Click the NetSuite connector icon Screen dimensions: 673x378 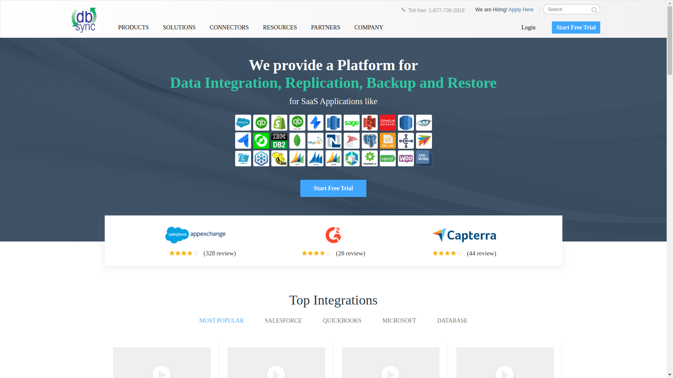pyautogui.click(x=334, y=141)
